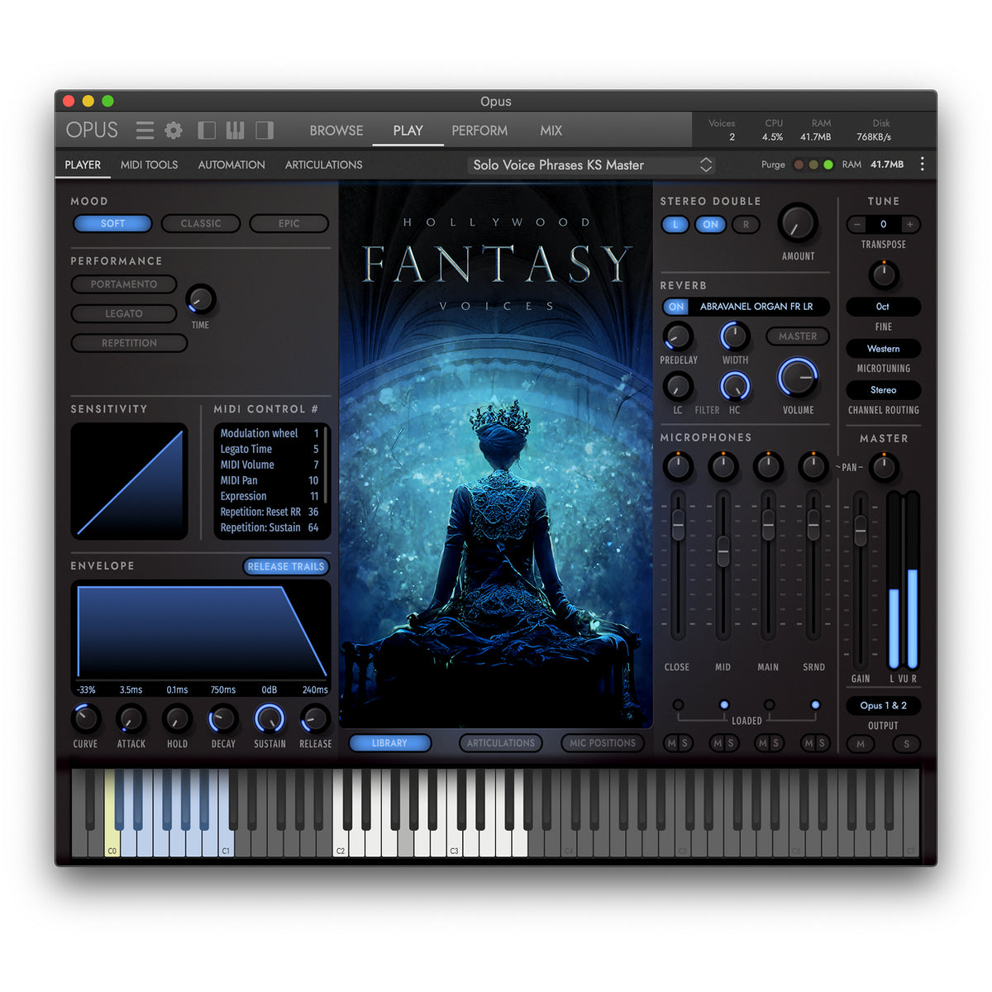Click the reverb Master button

(x=797, y=336)
